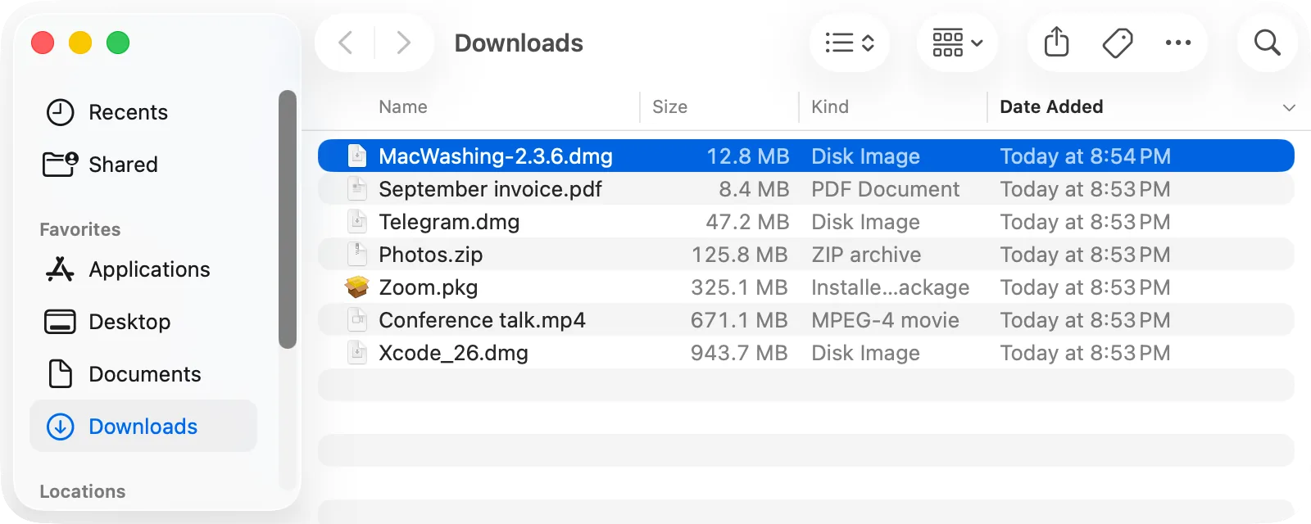Image resolution: width=1311 pixels, height=524 pixels.
Task: Open Recents in the sidebar
Action: (143, 112)
